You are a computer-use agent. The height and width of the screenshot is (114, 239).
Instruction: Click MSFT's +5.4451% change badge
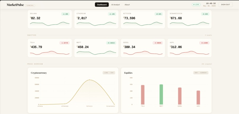click(111, 43)
